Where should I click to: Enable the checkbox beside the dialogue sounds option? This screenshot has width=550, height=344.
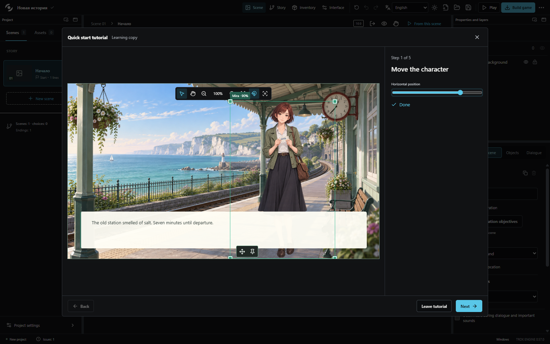click(457, 318)
